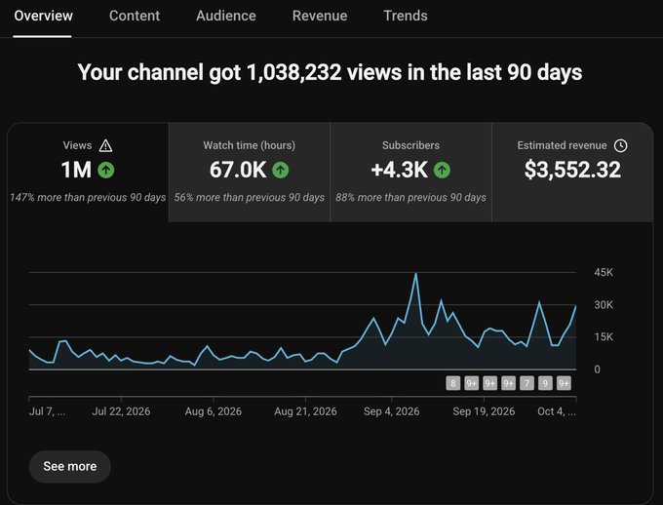Screen dimensions: 663x505
Task: Click the '88% more than previous 90 days' text
Action: point(410,198)
